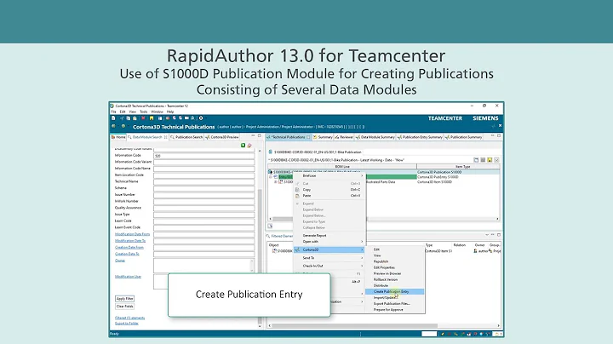The image size is (613, 344).
Task: Click the small icon below BOM scrollbar
Action: (x=270, y=226)
